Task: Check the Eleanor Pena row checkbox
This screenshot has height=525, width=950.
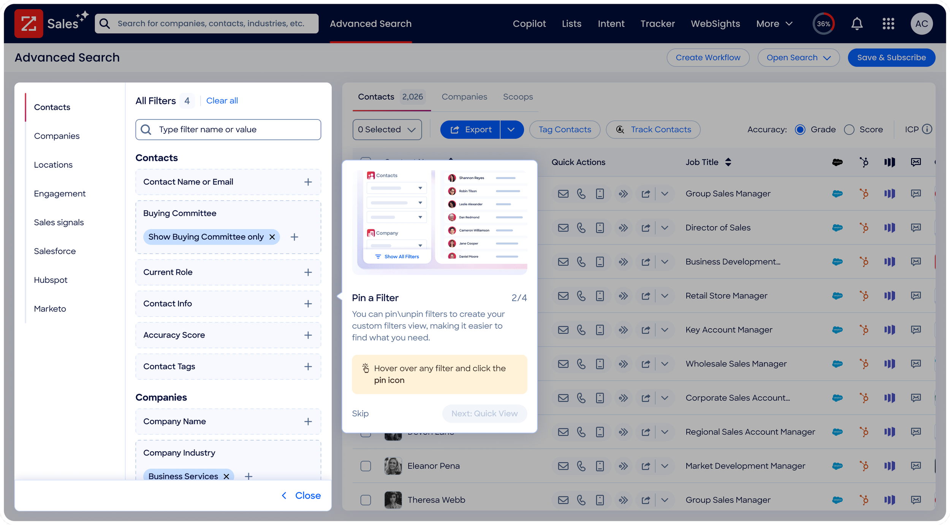Action: (366, 466)
